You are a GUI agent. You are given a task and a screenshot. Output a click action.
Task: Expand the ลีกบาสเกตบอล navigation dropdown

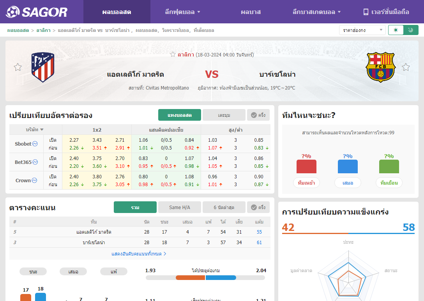[317, 12]
